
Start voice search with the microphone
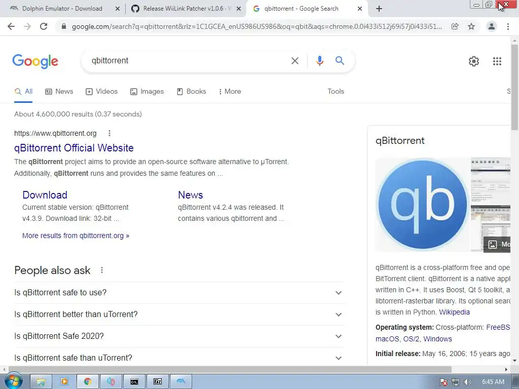point(319,61)
